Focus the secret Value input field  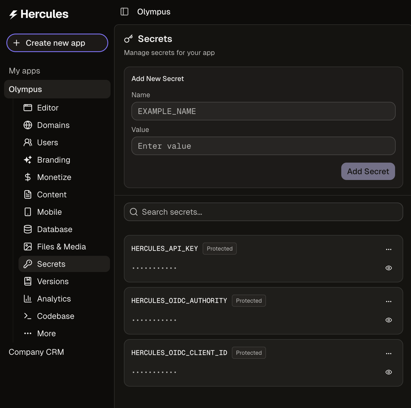tap(263, 146)
